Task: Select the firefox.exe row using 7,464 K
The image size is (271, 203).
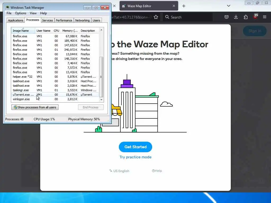Action: point(55,63)
